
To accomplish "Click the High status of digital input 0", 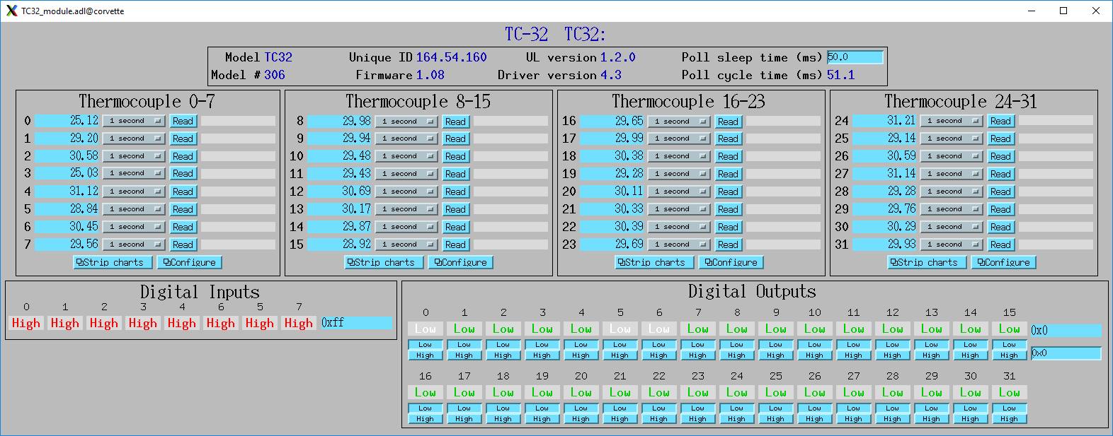I will pyautogui.click(x=26, y=323).
